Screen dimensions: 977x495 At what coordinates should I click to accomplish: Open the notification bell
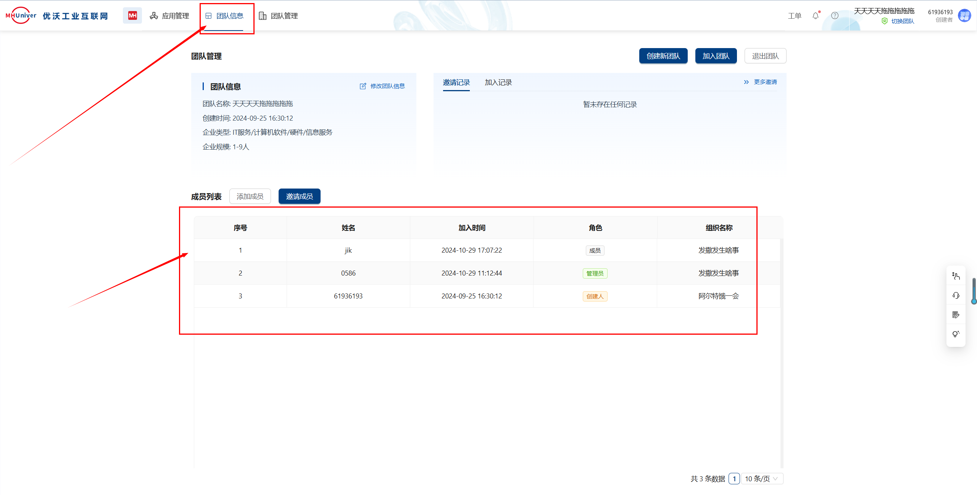tap(816, 16)
